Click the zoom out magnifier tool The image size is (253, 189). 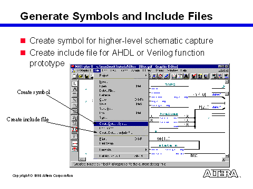pyautogui.click(x=75, y=124)
